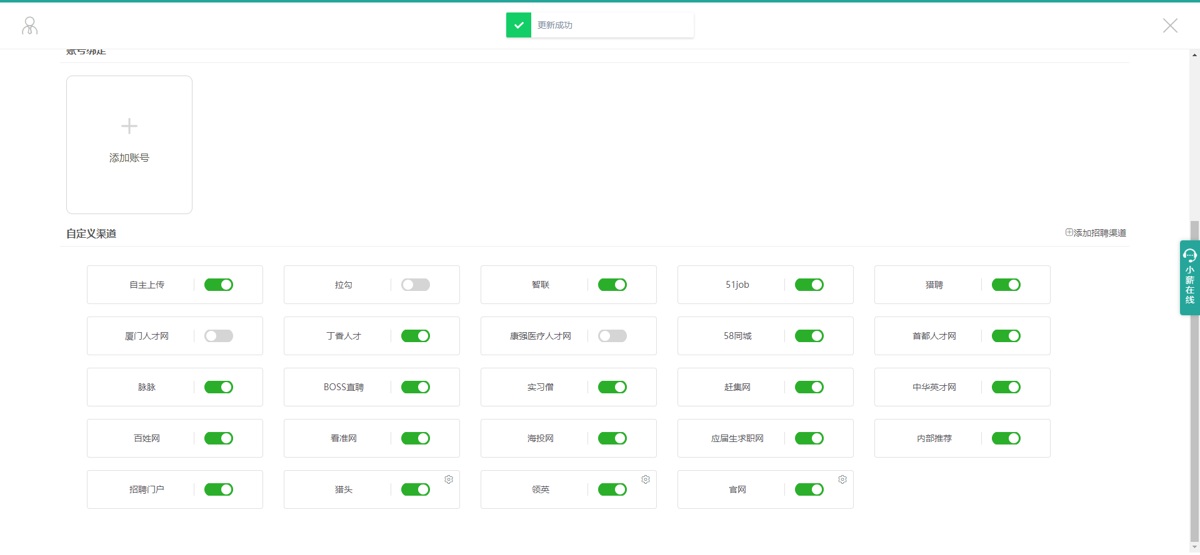Disable the 51job channel switch
Image resolution: width=1200 pixels, height=555 pixels.
[809, 285]
